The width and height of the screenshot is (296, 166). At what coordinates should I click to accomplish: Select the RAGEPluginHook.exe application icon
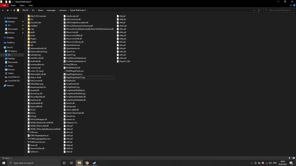pyautogui.click(x=65, y=71)
